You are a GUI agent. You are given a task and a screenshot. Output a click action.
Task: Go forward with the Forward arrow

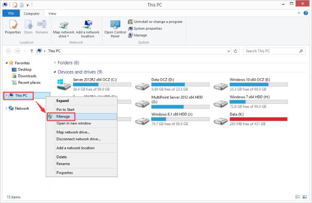tap(18, 51)
